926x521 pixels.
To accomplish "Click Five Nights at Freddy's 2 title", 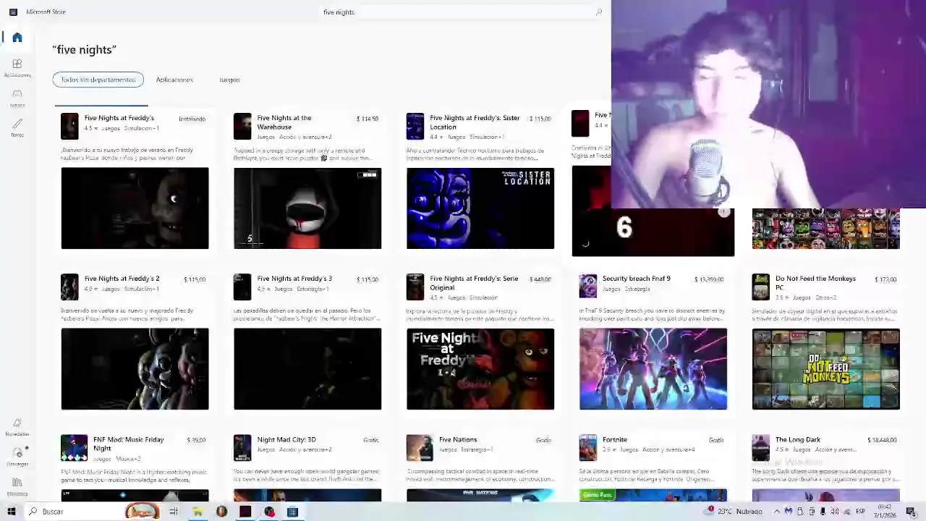I will click(122, 279).
